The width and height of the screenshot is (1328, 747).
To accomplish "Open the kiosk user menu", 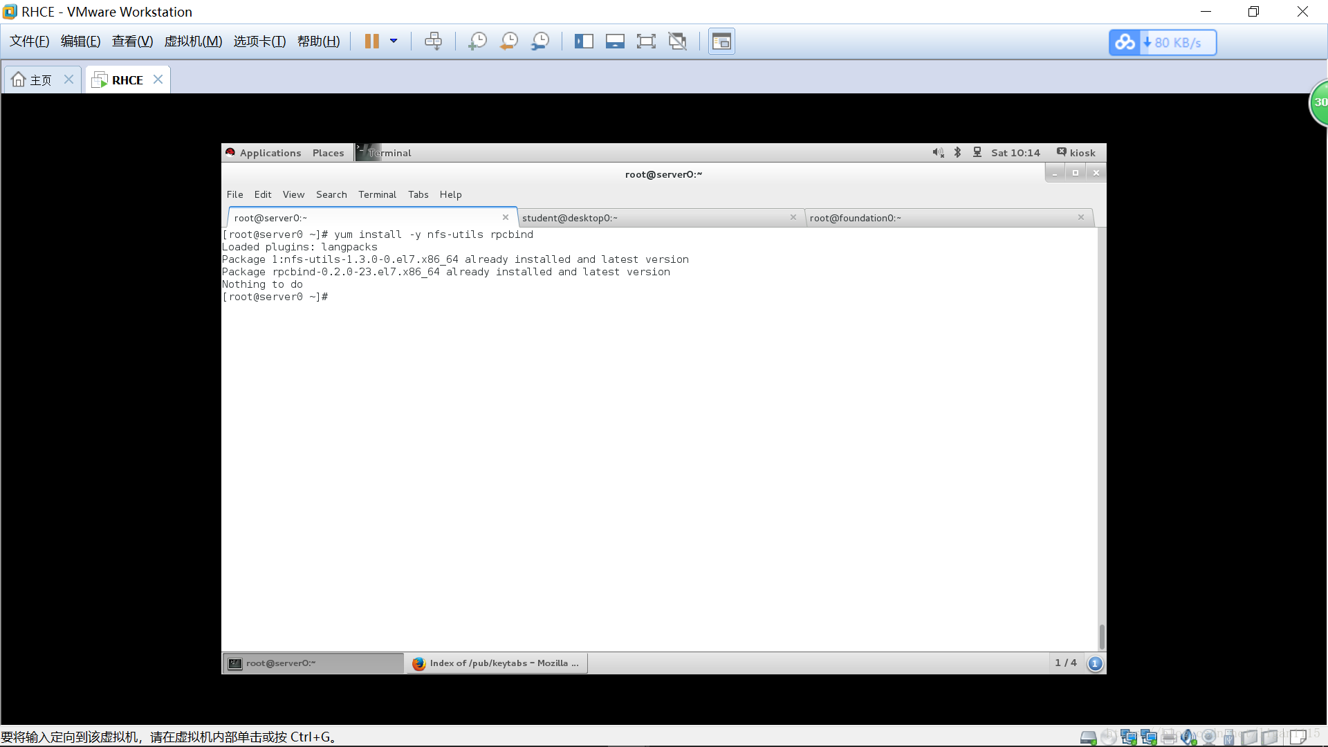I will point(1076,153).
